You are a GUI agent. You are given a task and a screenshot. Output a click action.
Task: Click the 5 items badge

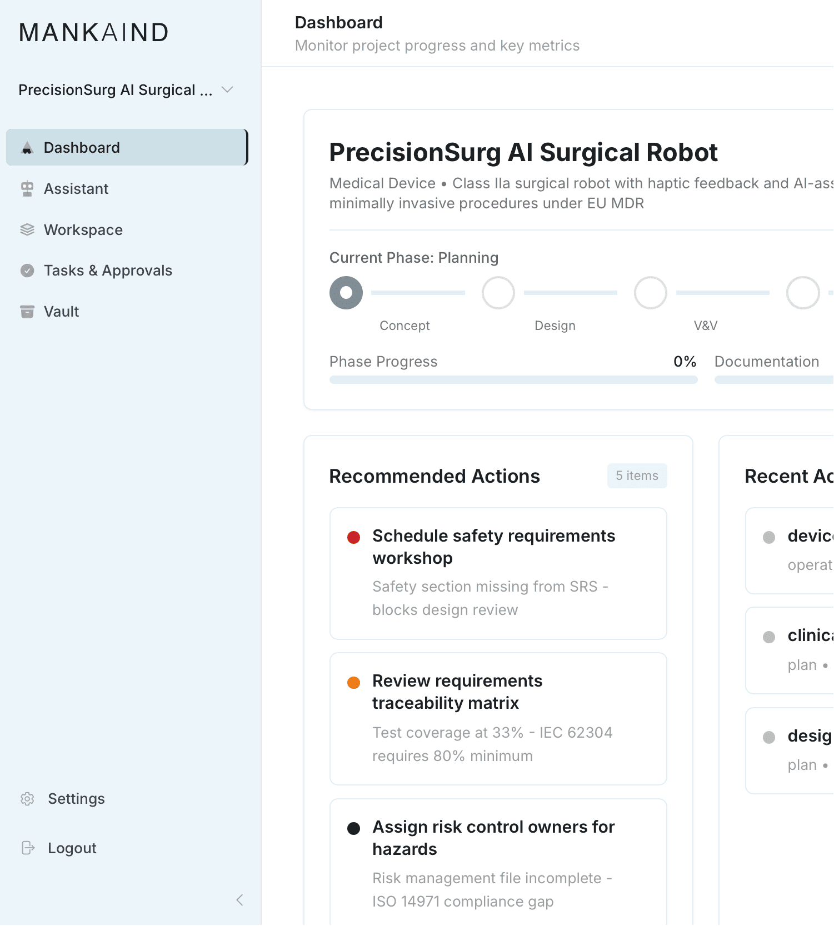pos(637,476)
